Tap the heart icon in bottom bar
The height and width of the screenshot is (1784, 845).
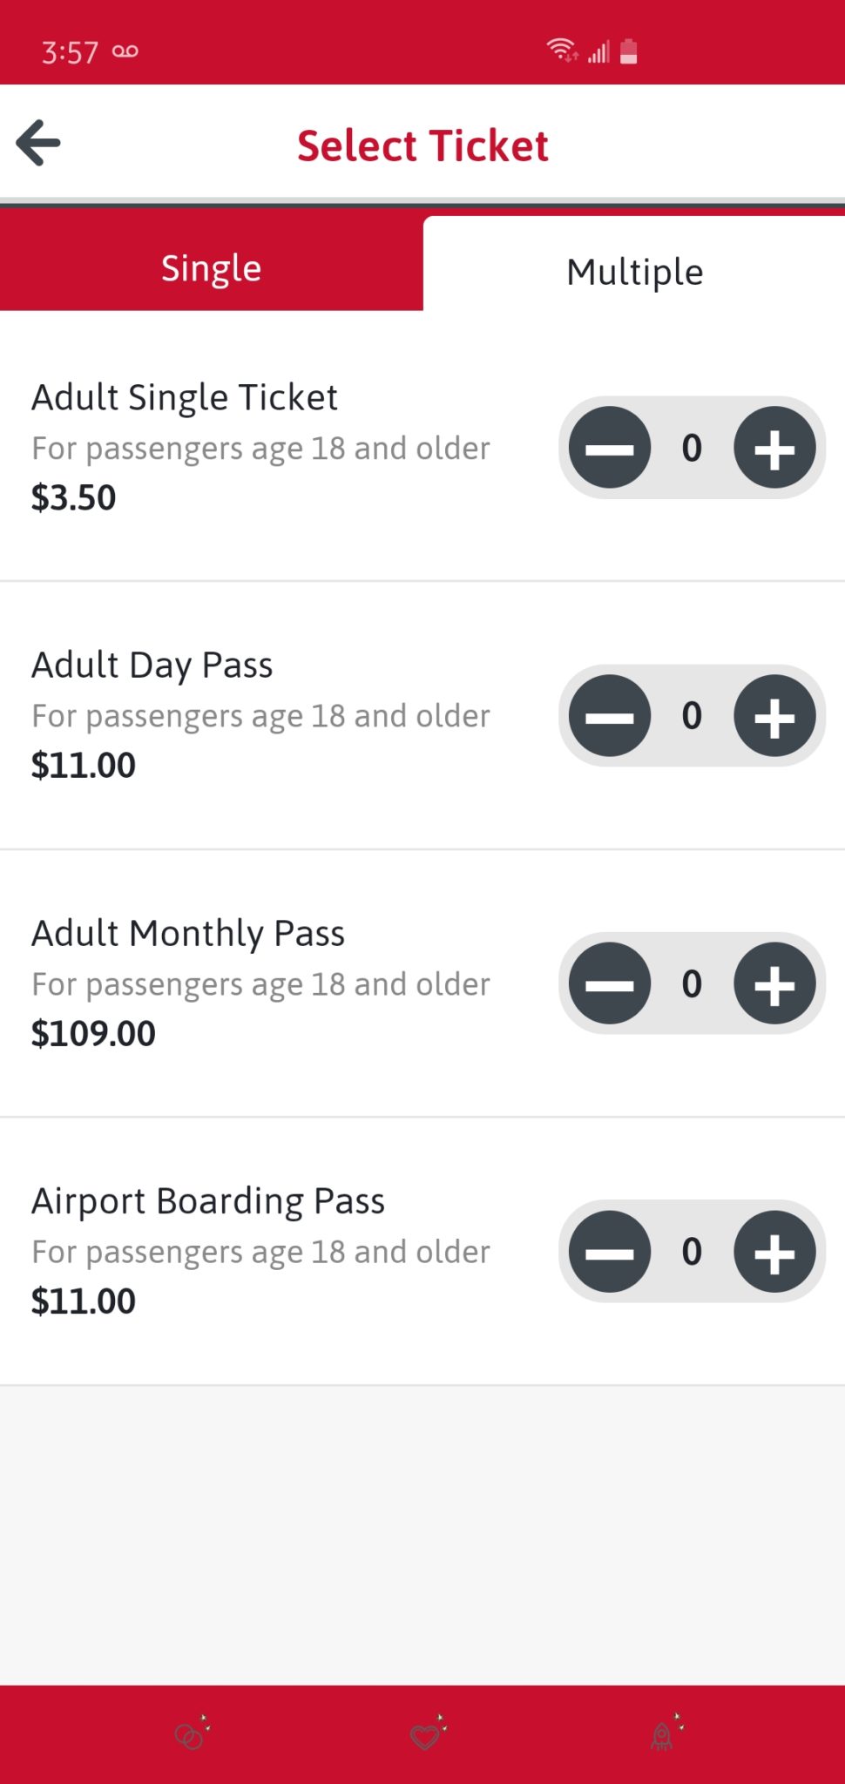pyautogui.click(x=427, y=1734)
